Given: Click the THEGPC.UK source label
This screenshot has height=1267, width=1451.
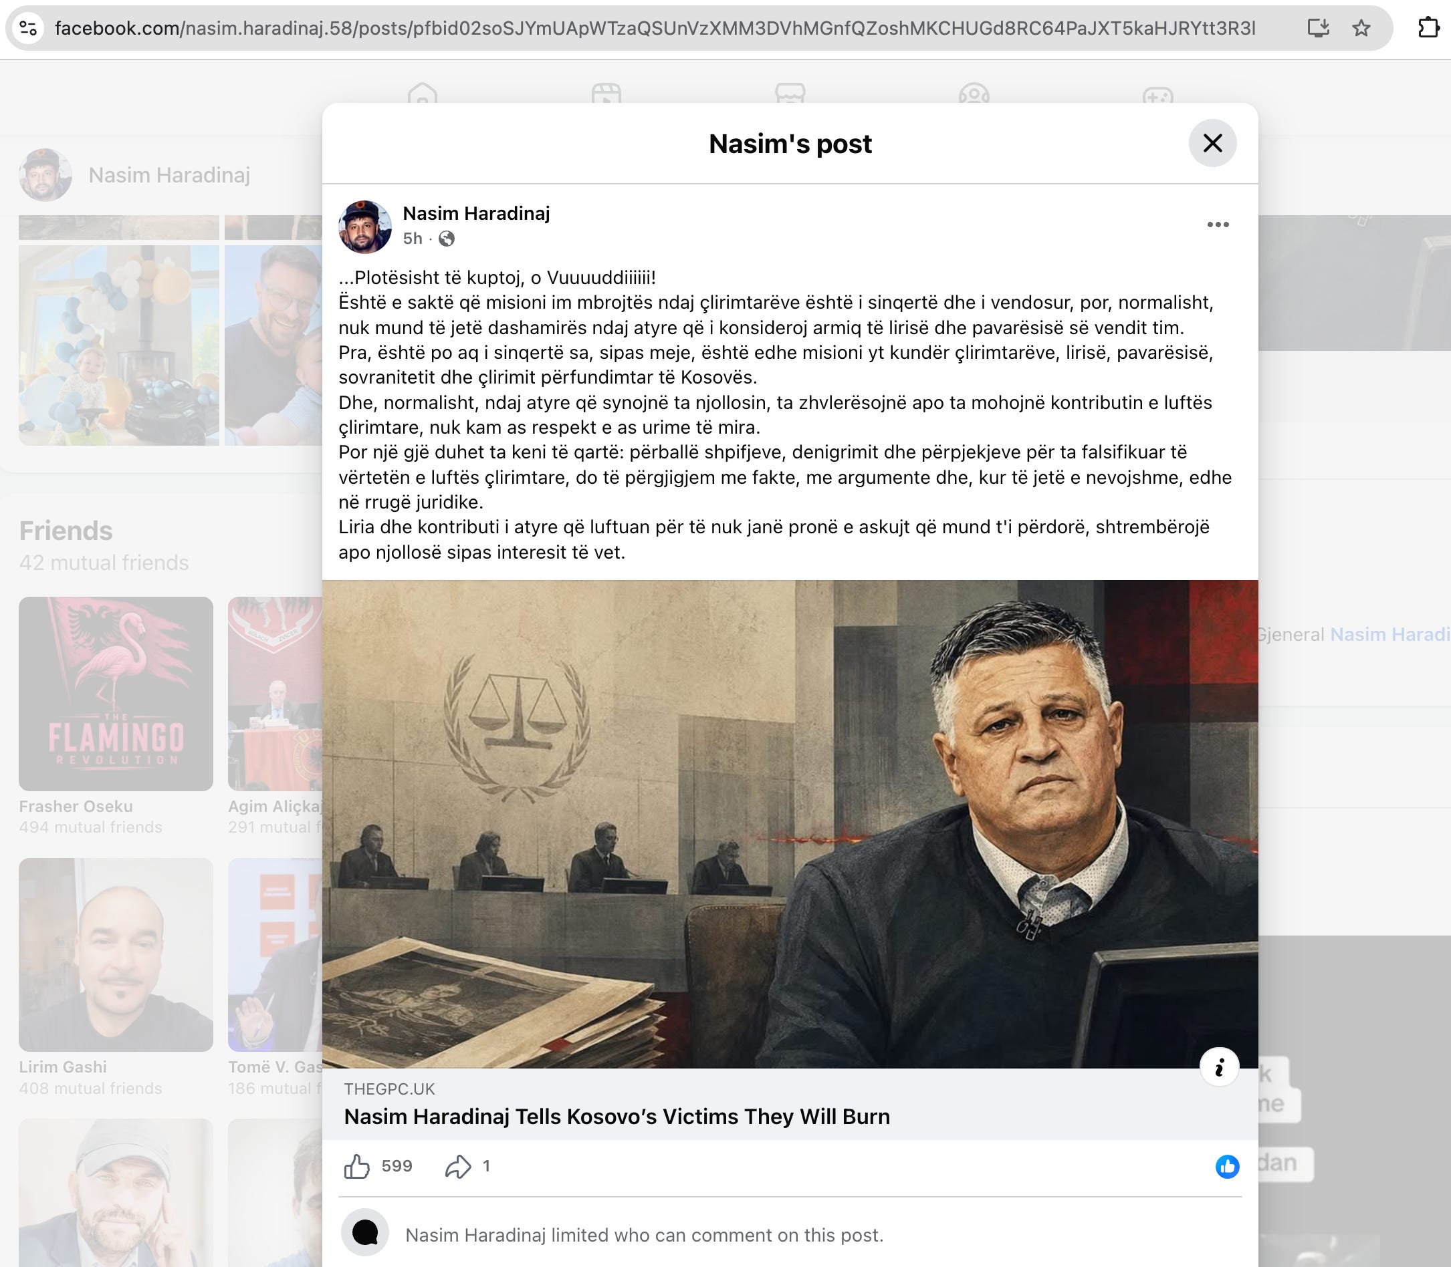Looking at the screenshot, I should (390, 1089).
